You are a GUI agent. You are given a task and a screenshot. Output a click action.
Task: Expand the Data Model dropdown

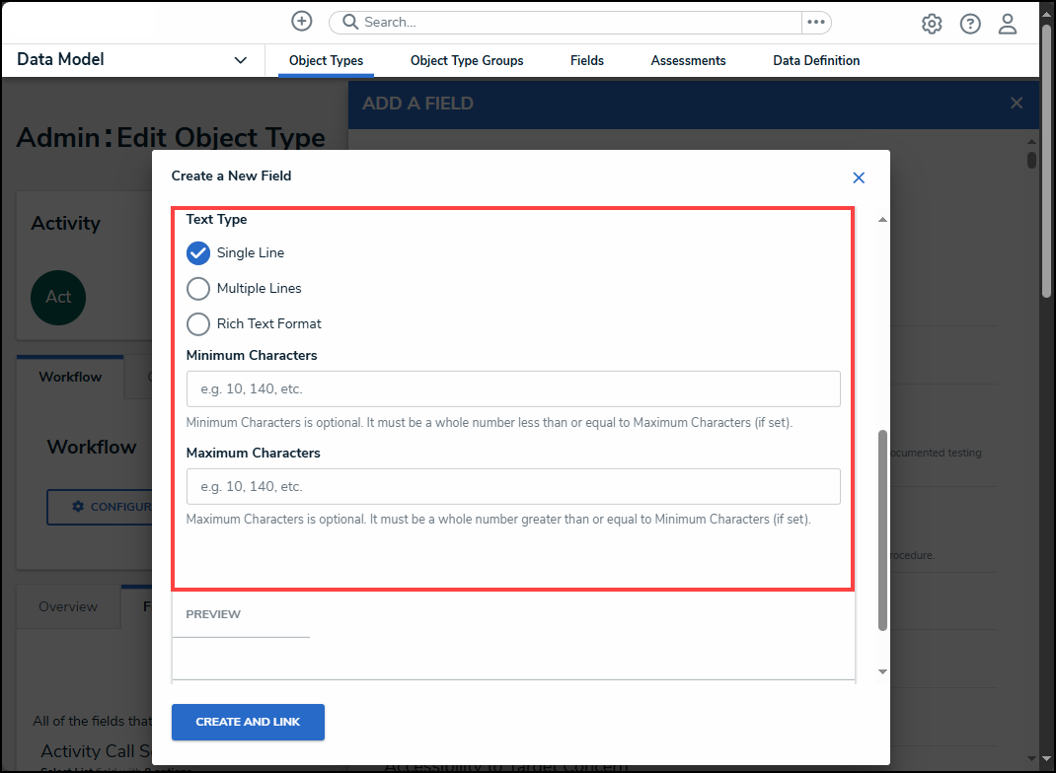click(240, 60)
